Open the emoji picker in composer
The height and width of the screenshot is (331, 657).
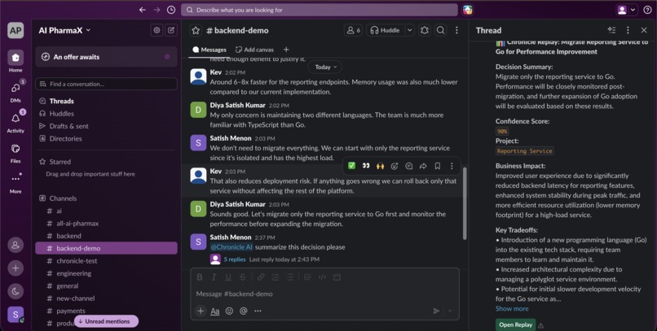pos(229,311)
